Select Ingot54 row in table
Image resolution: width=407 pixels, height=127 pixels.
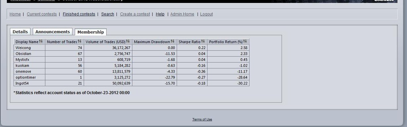pos(131,83)
